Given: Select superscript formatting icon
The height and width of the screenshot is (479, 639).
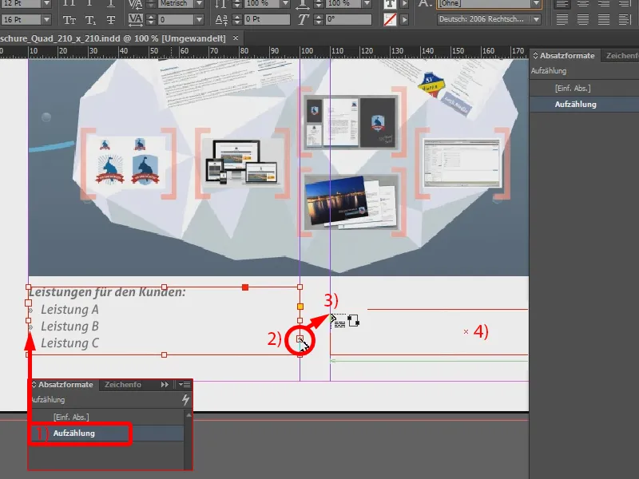Looking at the screenshot, I should coord(89,5).
